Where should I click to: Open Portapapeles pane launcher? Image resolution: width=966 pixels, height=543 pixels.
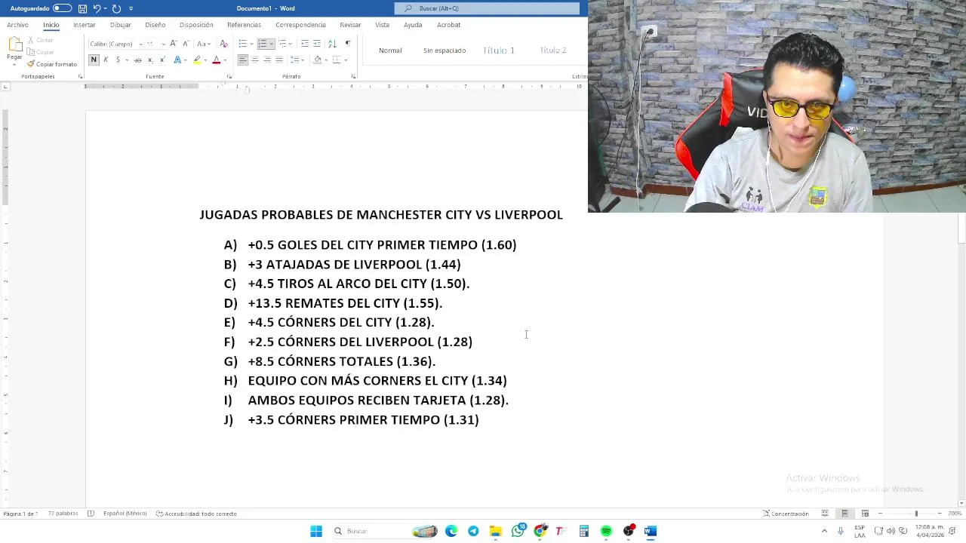80,76
